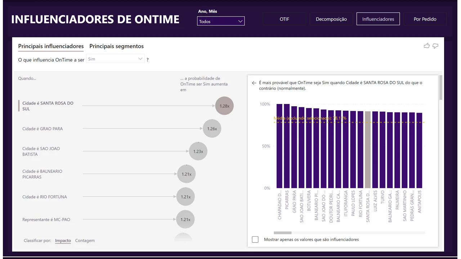Open the OnTime value 'Sim' dropdown
461x259 pixels.
[116, 59]
